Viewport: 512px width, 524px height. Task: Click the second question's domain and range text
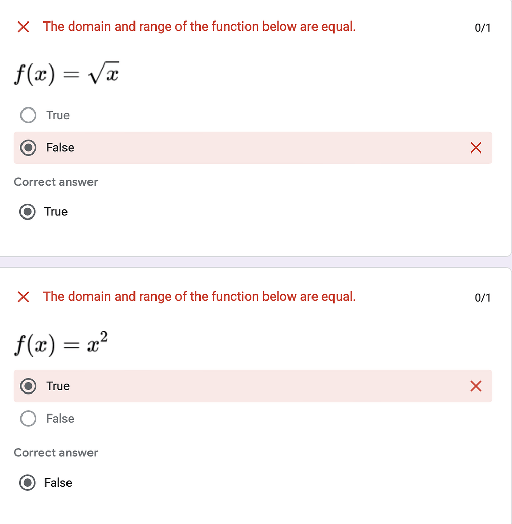(199, 296)
